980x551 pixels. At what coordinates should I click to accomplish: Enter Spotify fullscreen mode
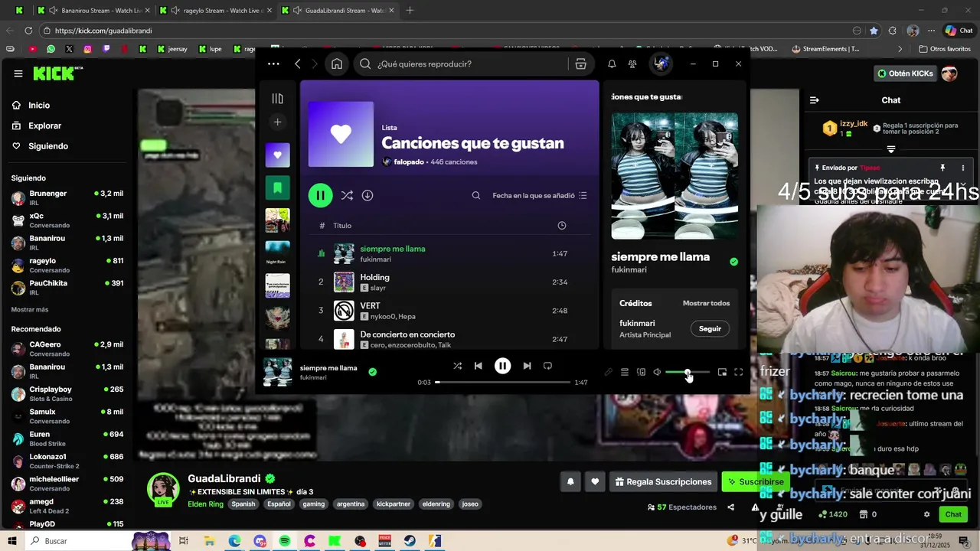tap(739, 372)
